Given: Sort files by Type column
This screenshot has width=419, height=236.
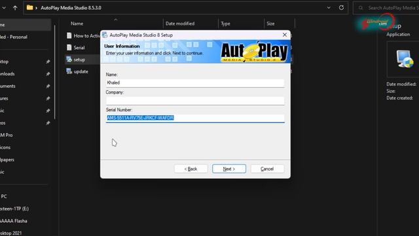Looking at the screenshot, I should tap(225, 24).
